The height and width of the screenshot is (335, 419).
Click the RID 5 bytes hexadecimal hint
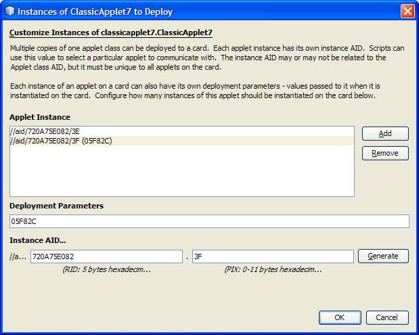pyautogui.click(x=106, y=269)
